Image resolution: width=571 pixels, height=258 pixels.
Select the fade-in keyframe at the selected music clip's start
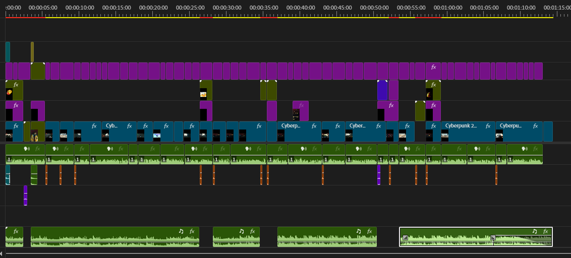click(x=405, y=238)
